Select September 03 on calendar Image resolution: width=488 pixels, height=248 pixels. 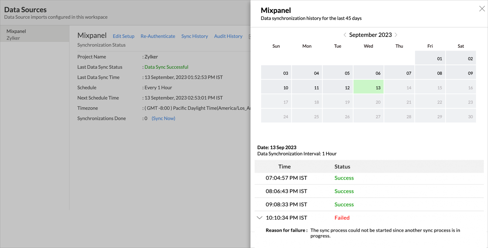coord(276,72)
